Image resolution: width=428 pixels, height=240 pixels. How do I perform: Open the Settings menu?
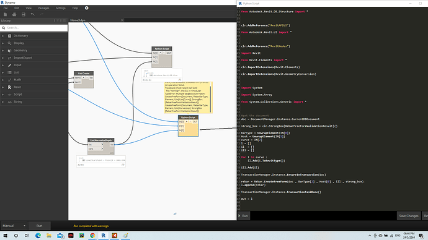(61, 8)
